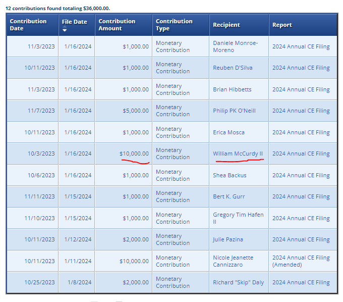Image resolution: width=343 pixels, height=302 pixels.
Task: Open Reuben D'Silva recipient link
Action: coord(233,68)
